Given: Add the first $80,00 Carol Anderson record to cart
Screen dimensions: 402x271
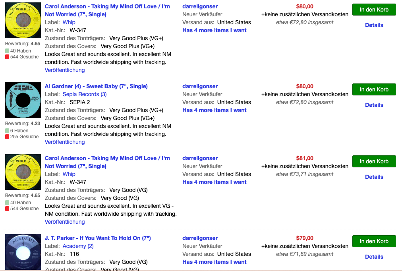Looking at the screenshot, I should click(x=374, y=10).
